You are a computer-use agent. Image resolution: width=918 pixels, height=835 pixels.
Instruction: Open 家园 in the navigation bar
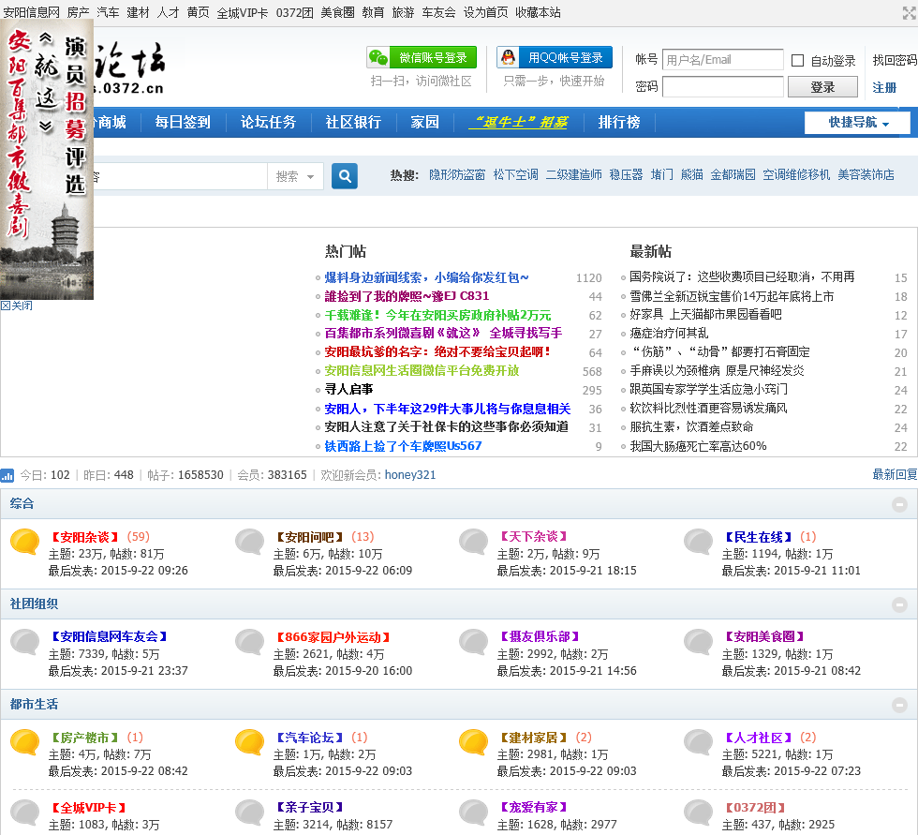coord(425,122)
